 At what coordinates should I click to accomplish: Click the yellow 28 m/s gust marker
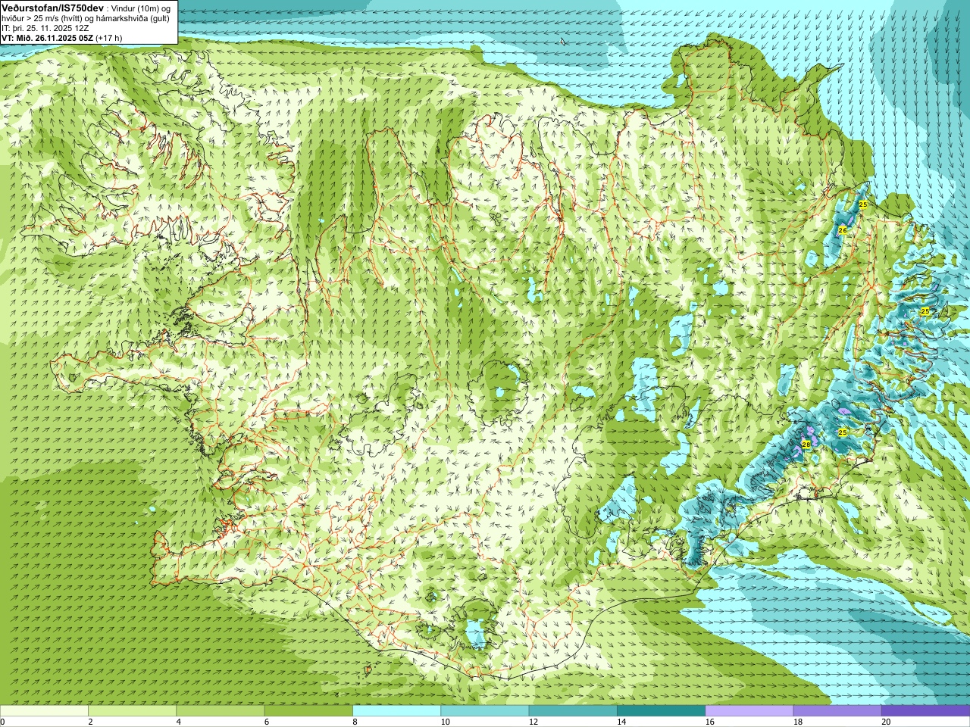(806, 445)
